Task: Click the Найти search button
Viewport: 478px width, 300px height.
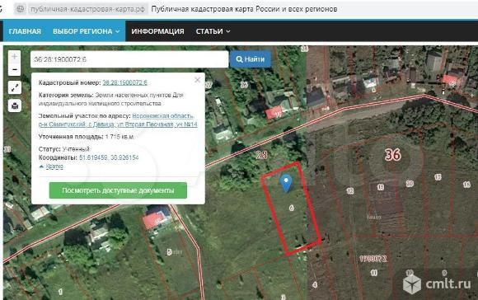Action: [251, 59]
